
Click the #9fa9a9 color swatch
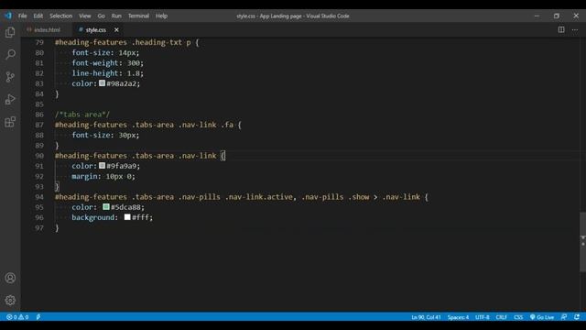point(102,165)
